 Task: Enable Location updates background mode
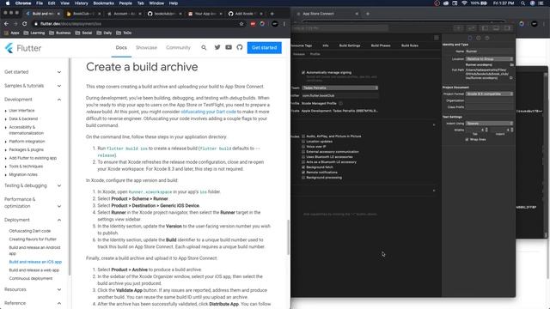(303, 141)
